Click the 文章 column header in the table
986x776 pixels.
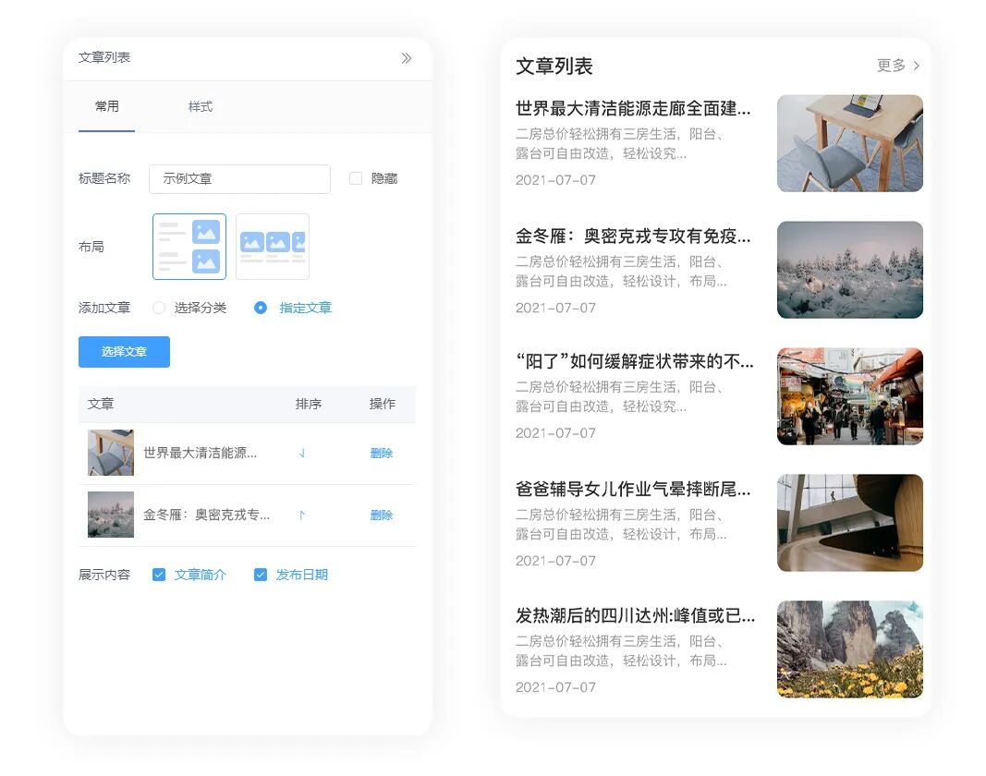(101, 404)
